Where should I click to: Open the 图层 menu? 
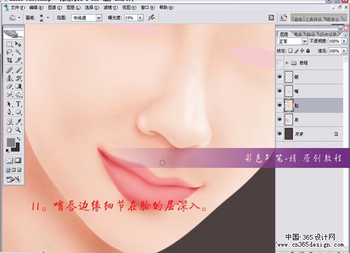coord(73,8)
